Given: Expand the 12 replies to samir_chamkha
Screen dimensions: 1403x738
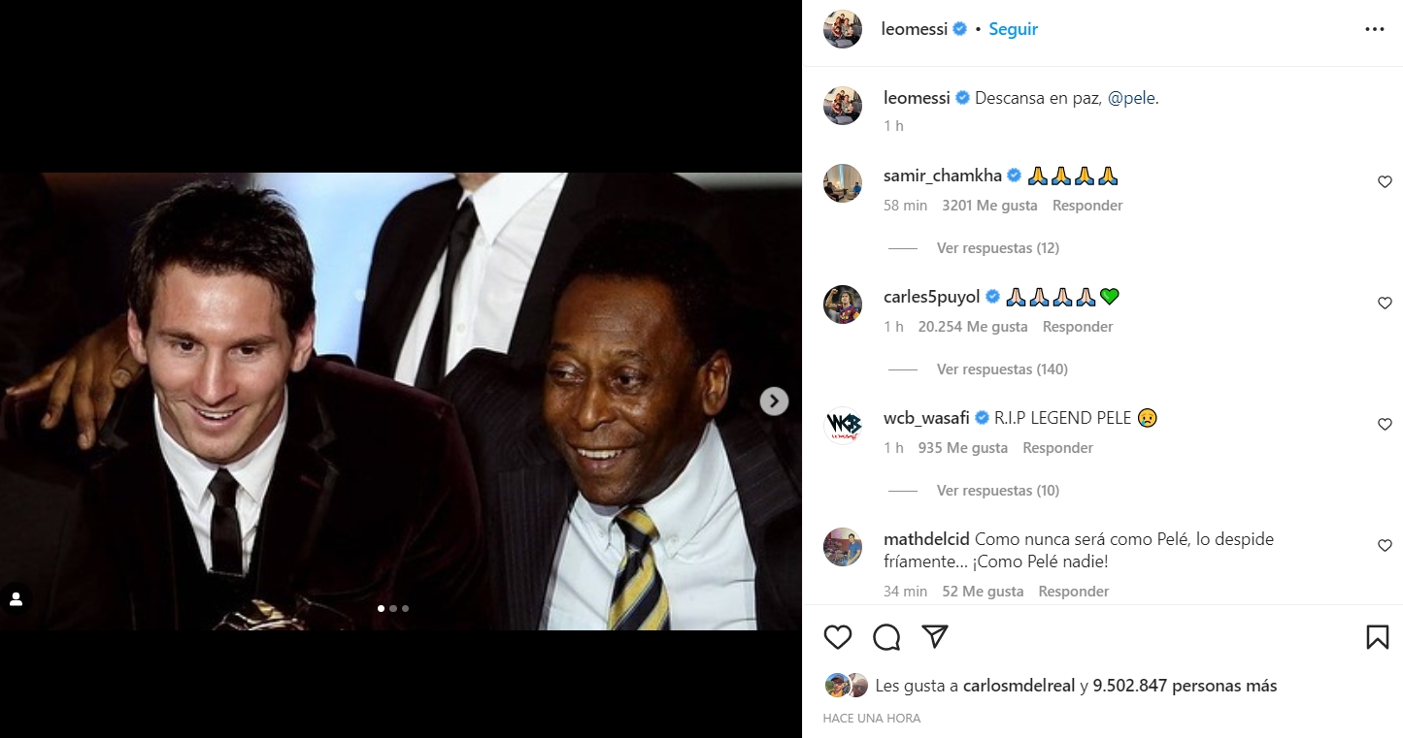Looking at the screenshot, I should click(x=997, y=248).
